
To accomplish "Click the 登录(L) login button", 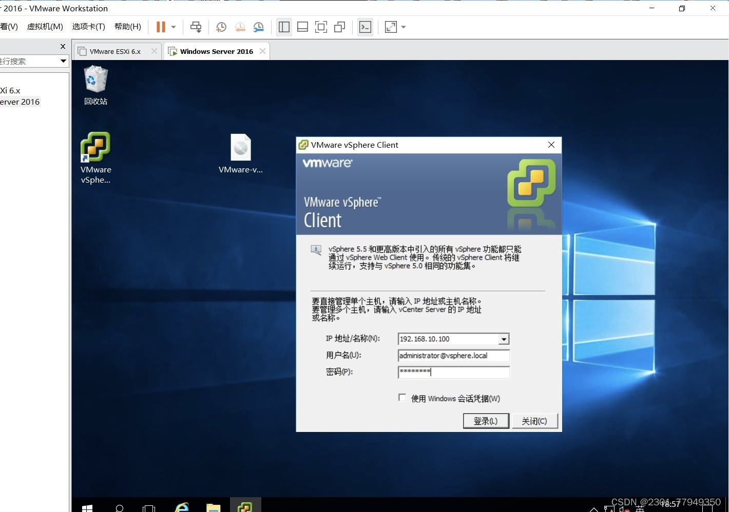I will tap(486, 421).
